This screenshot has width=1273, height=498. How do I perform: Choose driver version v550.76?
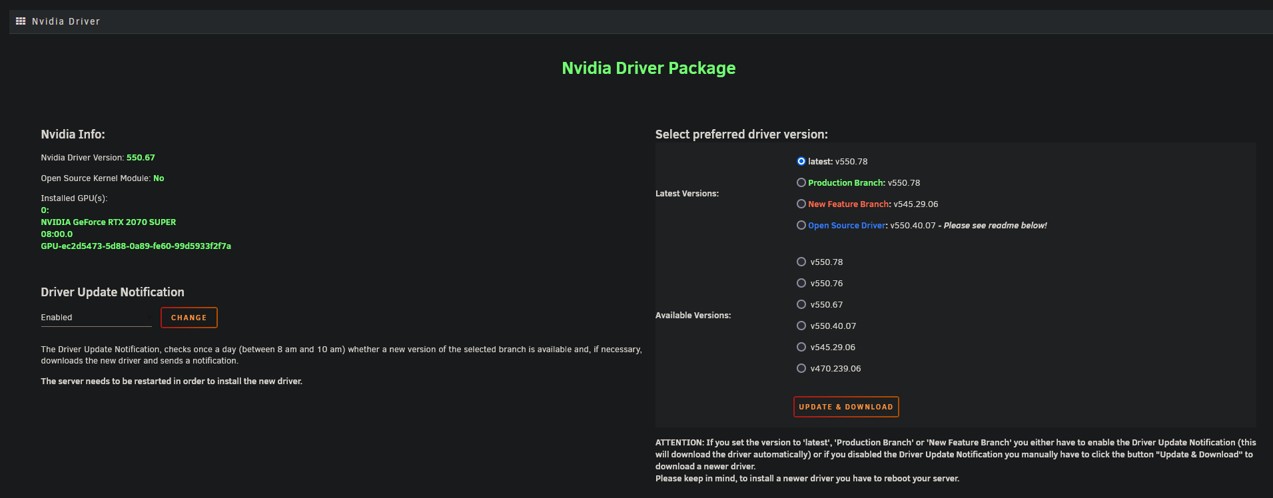pyautogui.click(x=801, y=283)
